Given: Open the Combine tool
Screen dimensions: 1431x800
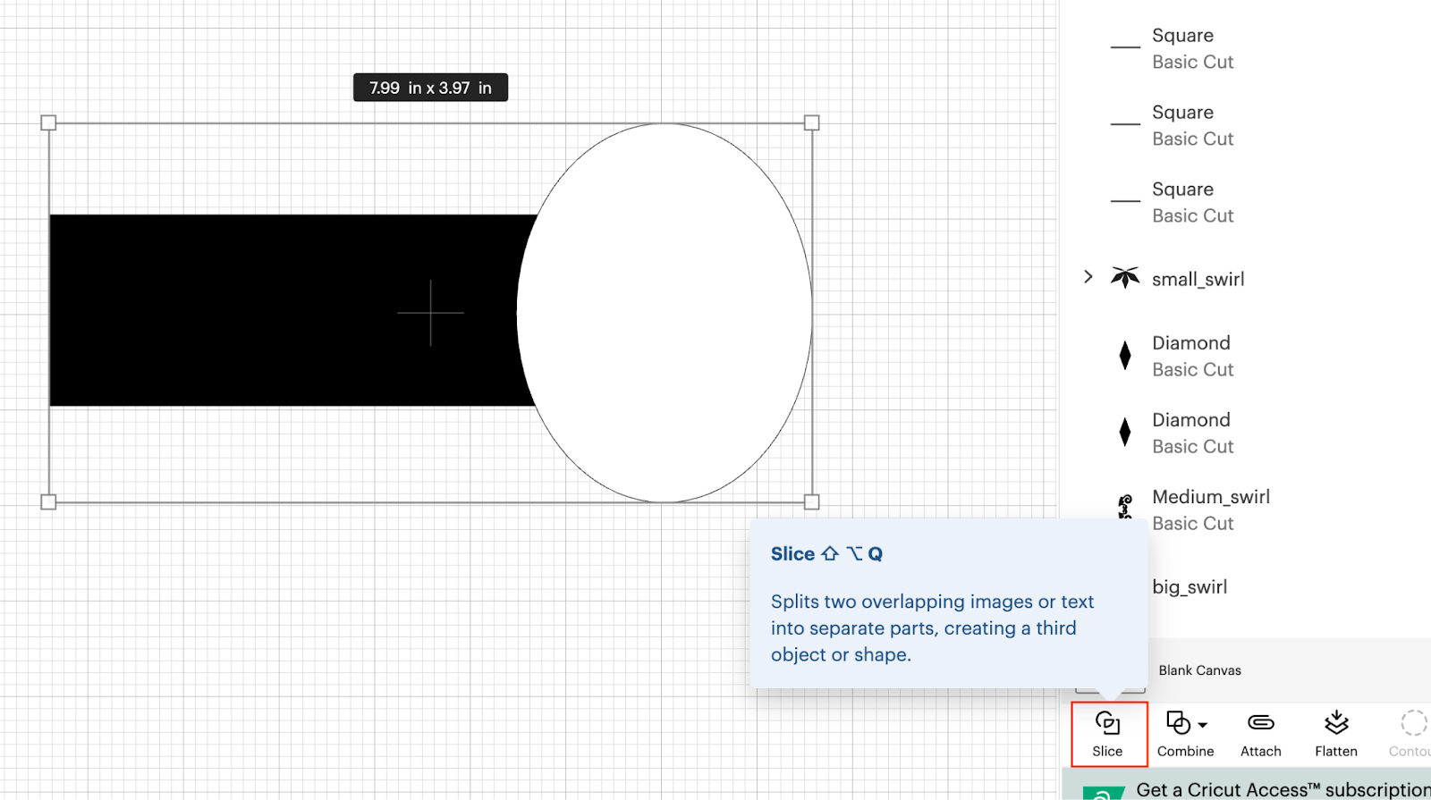Looking at the screenshot, I should 1185,735.
